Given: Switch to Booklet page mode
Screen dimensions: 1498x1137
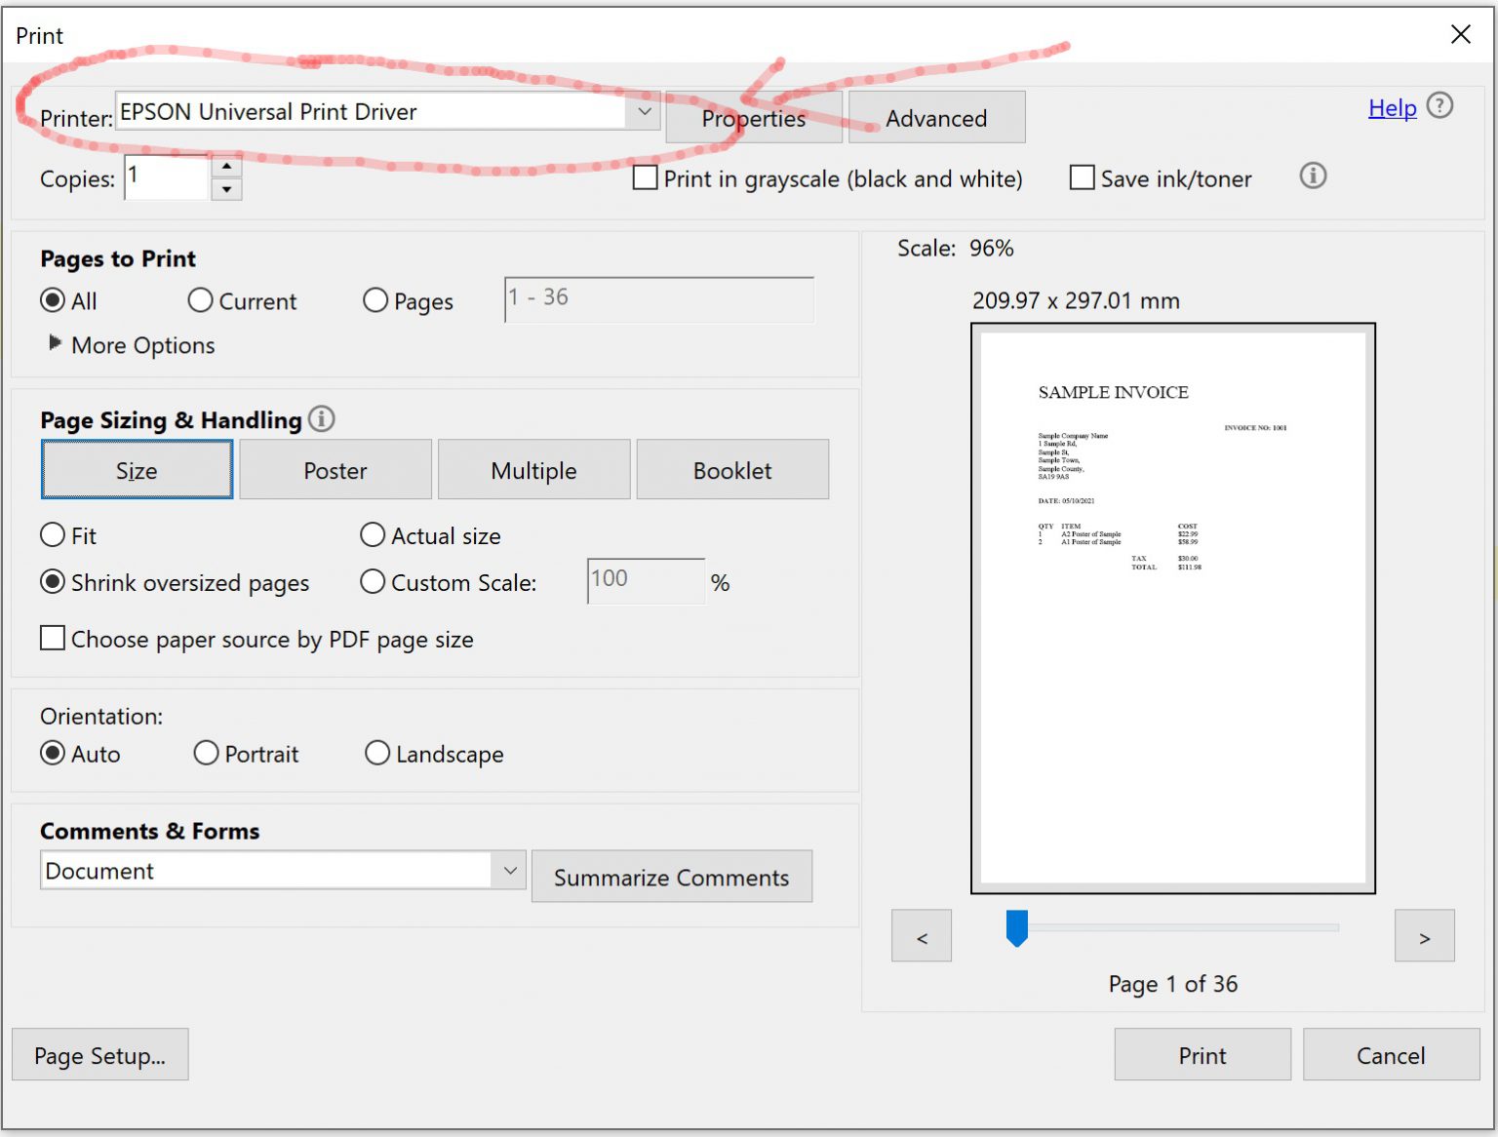Looking at the screenshot, I should tap(732, 469).
